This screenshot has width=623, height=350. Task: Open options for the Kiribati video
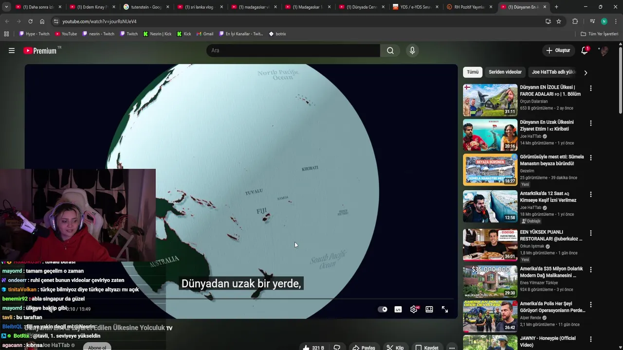[591, 123]
